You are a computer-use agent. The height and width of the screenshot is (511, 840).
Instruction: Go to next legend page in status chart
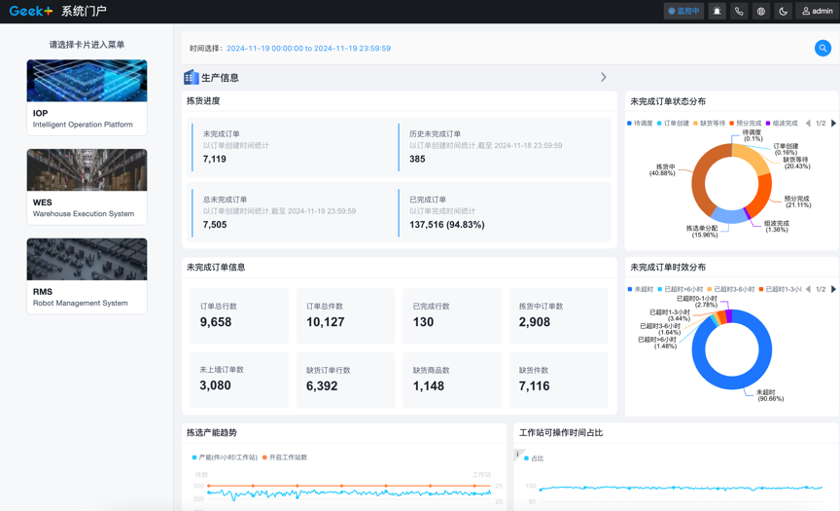coord(833,124)
